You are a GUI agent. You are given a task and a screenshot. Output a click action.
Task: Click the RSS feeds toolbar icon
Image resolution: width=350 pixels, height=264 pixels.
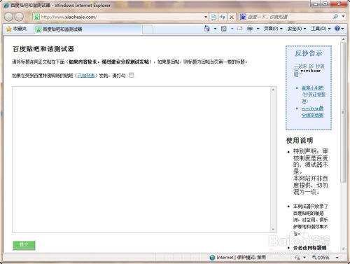coord(223,29)
